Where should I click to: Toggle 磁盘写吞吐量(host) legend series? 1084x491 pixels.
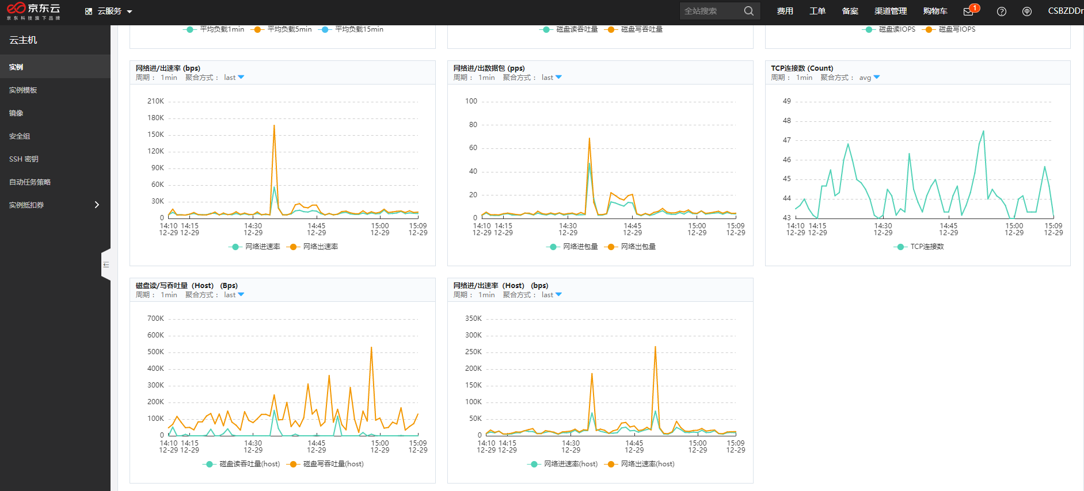coord(325,464)
